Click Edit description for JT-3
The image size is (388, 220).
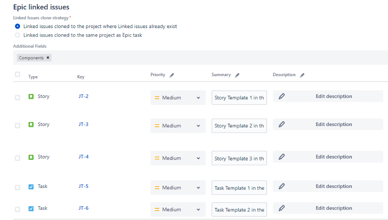coord(334,124)
